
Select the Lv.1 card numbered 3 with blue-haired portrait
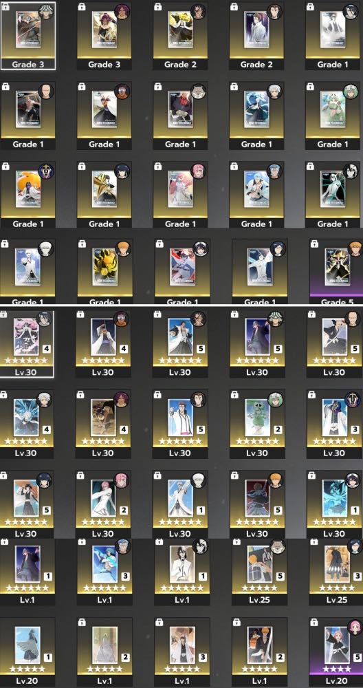[x=104, y=572]
